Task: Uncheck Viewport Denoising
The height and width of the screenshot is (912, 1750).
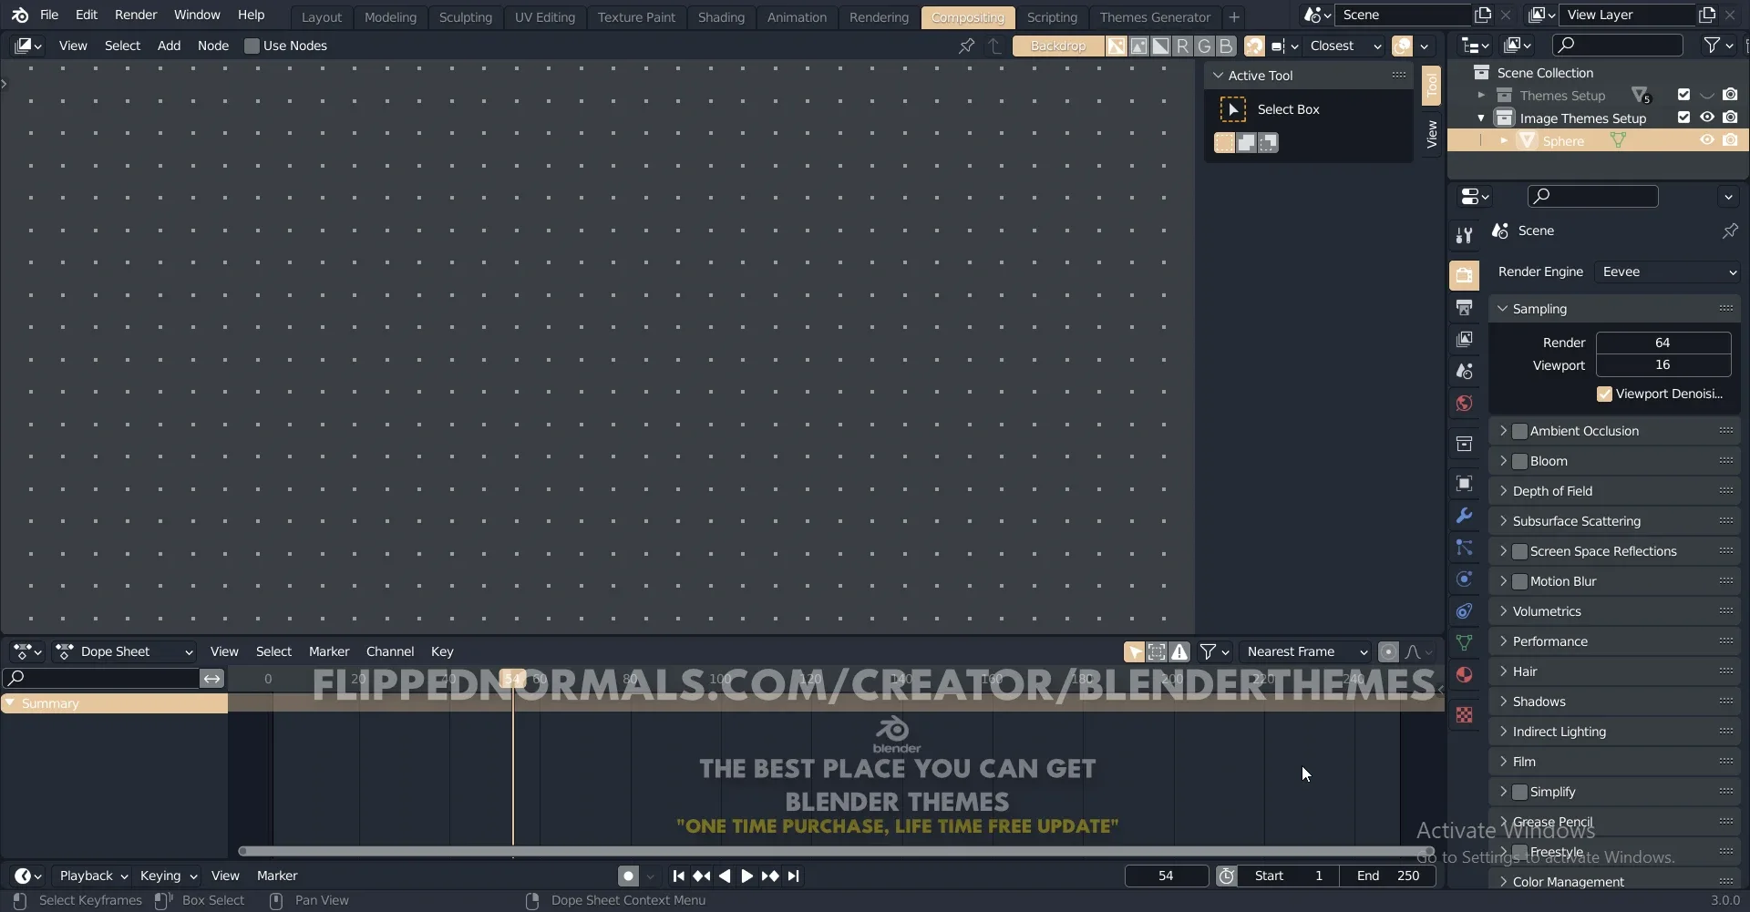Action: pos(1604,394)
